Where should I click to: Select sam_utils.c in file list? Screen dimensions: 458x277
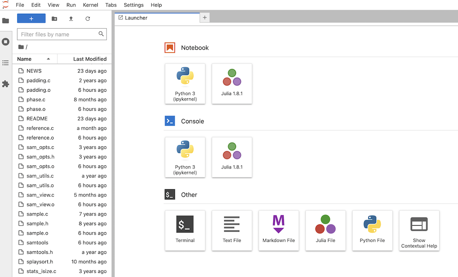tap(62, 176)
